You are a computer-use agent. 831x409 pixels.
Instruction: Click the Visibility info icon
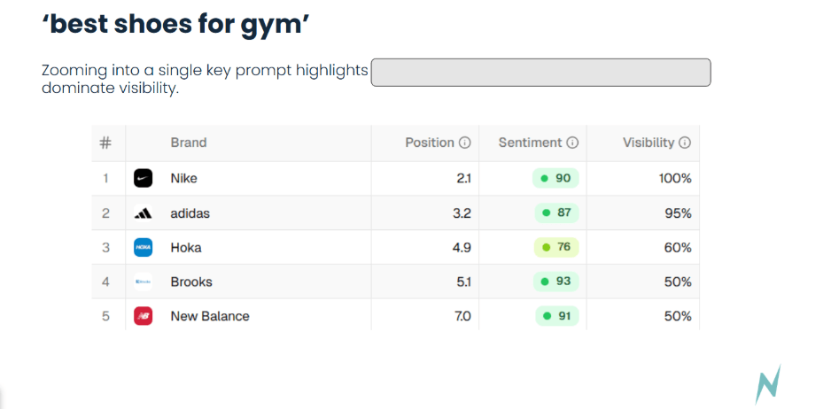click(685, 143)
